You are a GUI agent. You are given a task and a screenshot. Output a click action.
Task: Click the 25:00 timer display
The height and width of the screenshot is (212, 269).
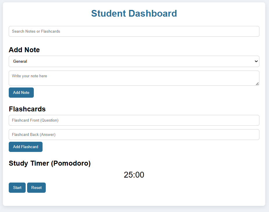pyautogui.click(x=134, y=175)
